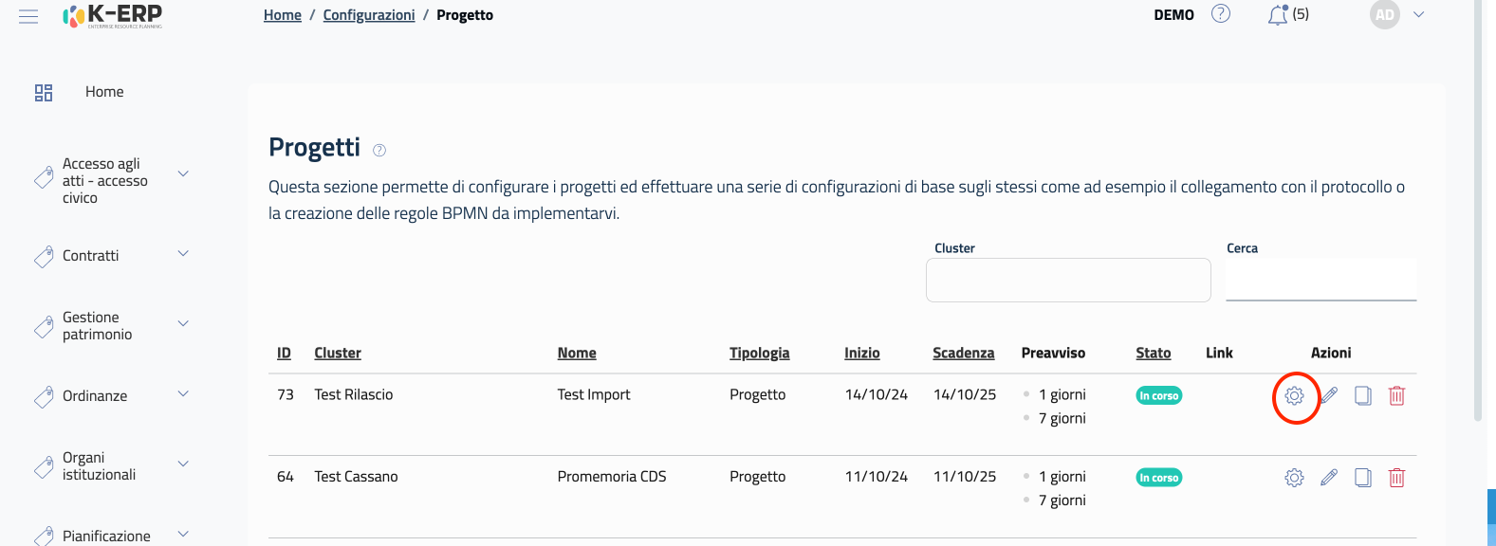1496x546 pixels.
Task: Open the AD user account dropdown
Action: click(x=1418, y=15)
